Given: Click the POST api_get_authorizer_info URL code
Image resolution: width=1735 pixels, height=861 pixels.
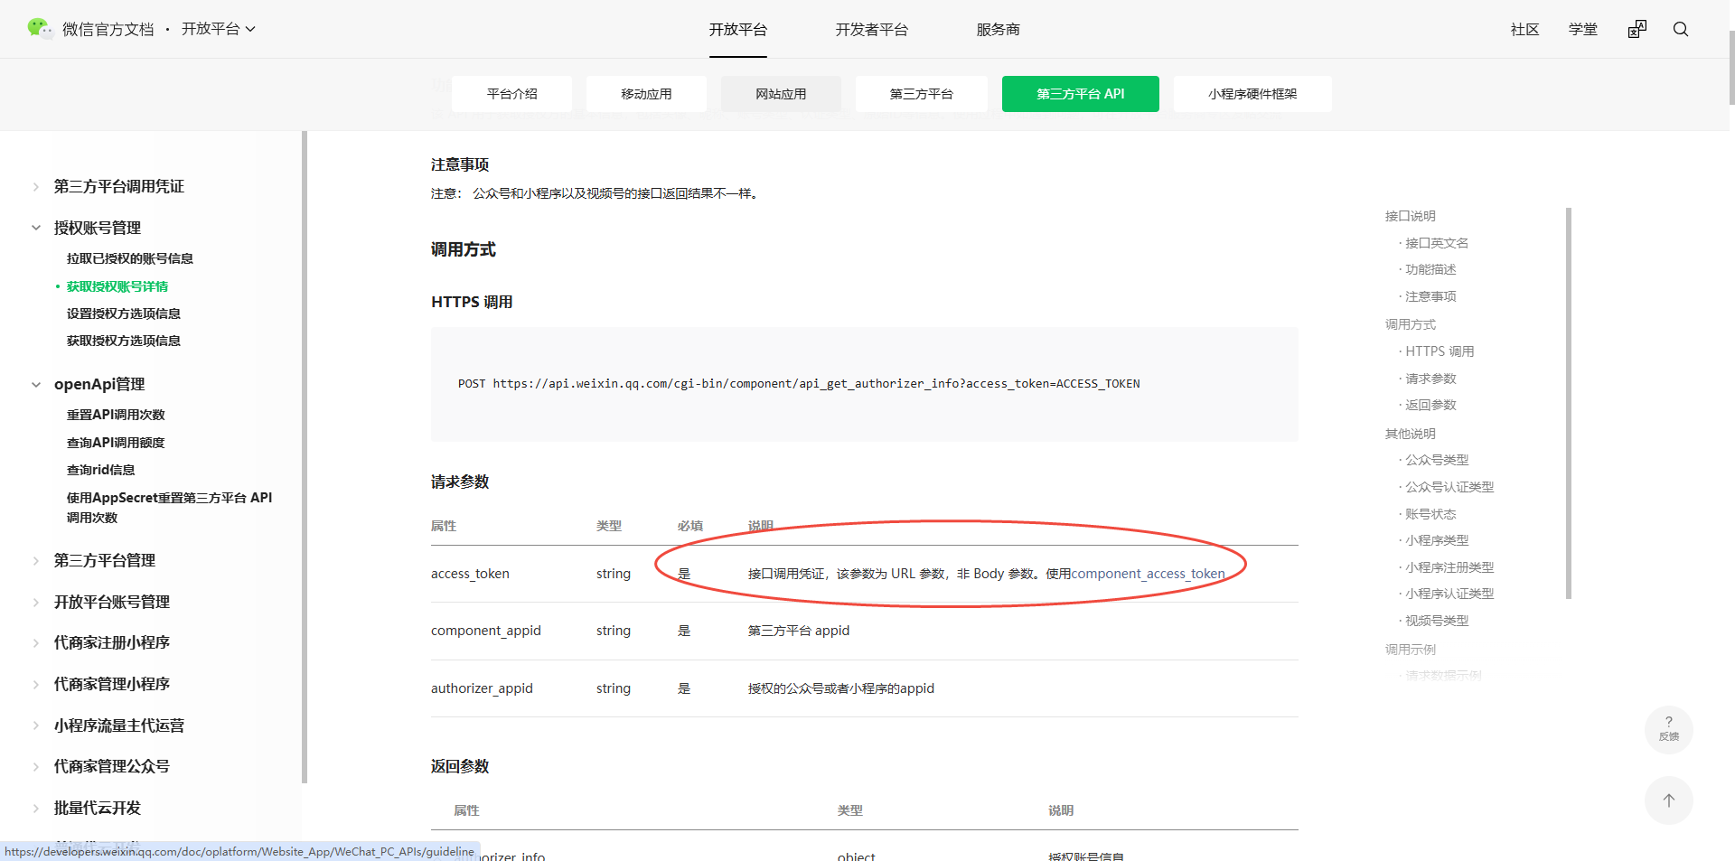Looking at the screenshot, I should 799,384.
